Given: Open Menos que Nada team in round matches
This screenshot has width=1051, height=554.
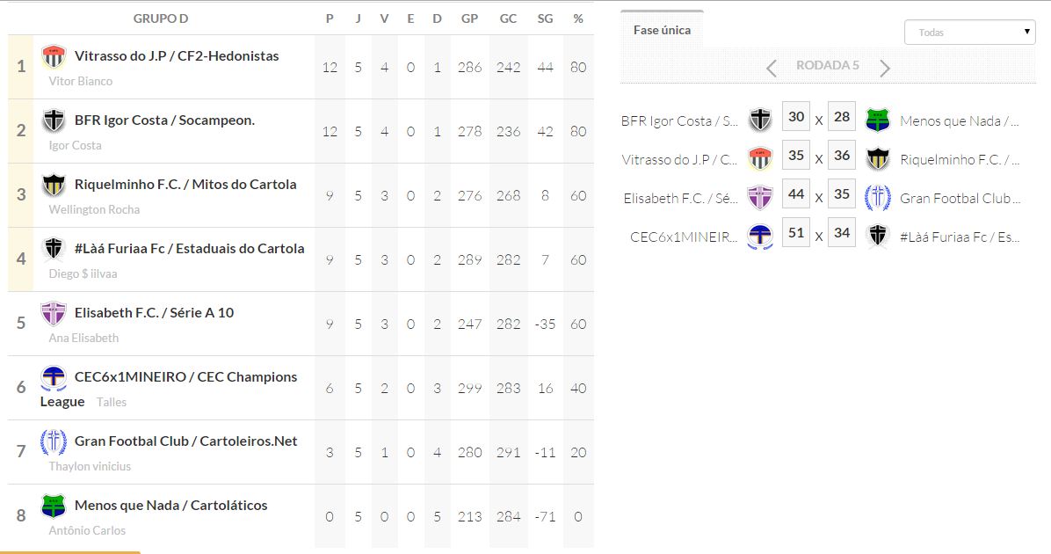Looking at the screenshot, I should click(960, 121).
